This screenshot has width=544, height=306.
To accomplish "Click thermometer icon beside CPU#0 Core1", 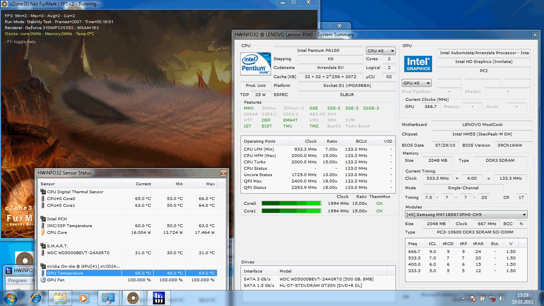I will click(x=43, y=205).
